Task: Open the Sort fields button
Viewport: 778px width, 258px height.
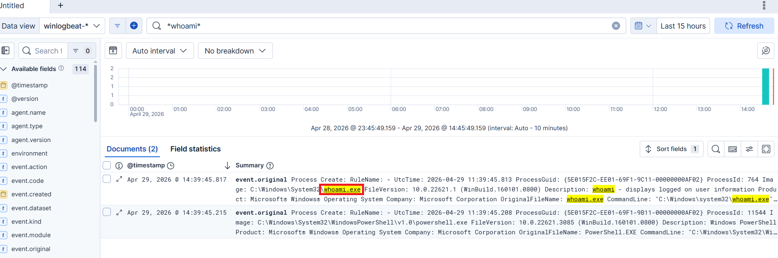Action: pyautogui.click(x=671, y=149)
